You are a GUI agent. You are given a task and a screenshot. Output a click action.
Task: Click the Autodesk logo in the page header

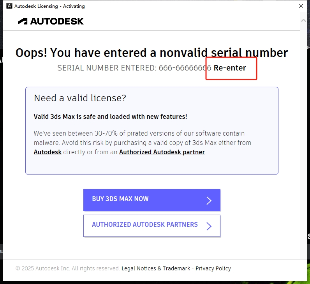click(x=51, y=21)
